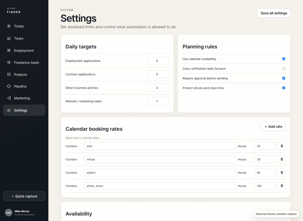Click the Direct business pitches field
This screenshot has width=303, height=221.
coord(159,88)
